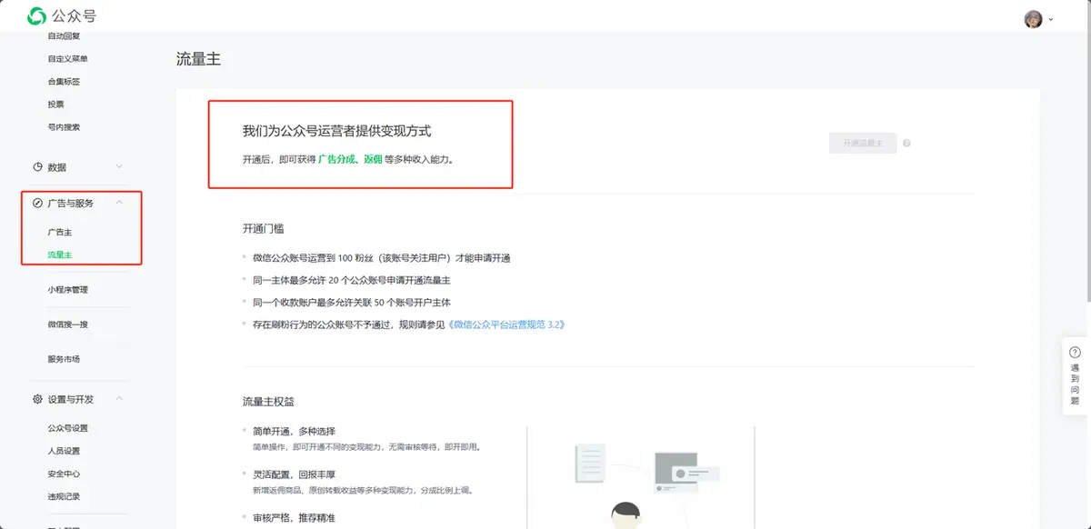
Task: Click the 灵活配置，回报丰厚 benefit title
Action: pos(294,474)
